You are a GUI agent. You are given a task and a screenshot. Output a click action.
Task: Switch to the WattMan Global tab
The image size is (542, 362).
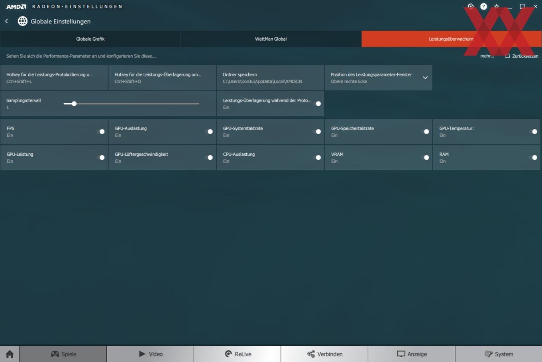pos(271,39)
